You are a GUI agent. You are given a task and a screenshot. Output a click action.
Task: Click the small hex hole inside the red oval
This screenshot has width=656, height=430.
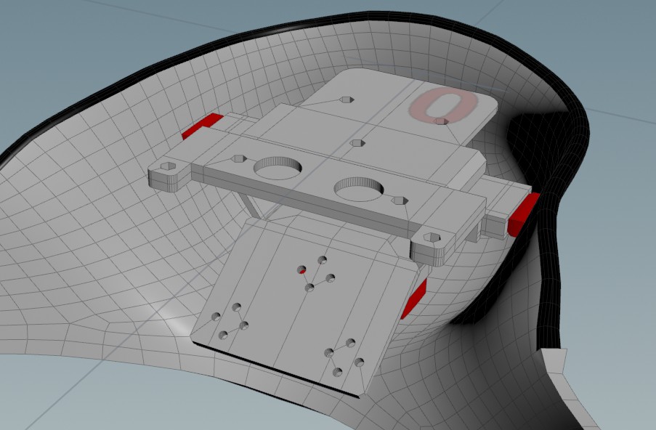click(441, 121)
